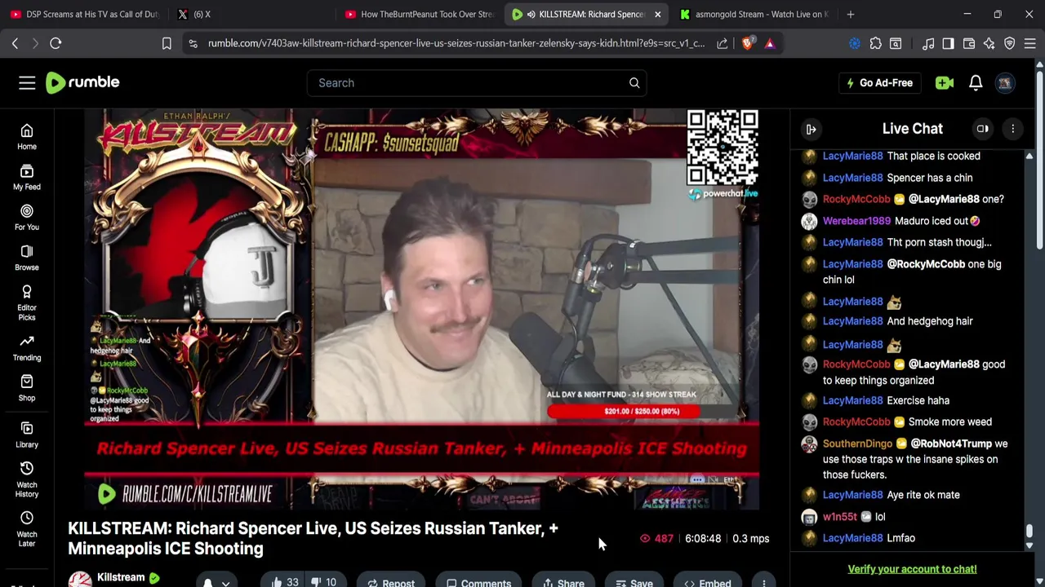Click username SouthernDingo in chat
Viewport: 1045px width, 587px height.
pos(857,444)
